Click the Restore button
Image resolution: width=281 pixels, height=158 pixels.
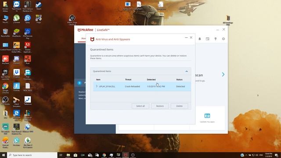click(160, 106)
